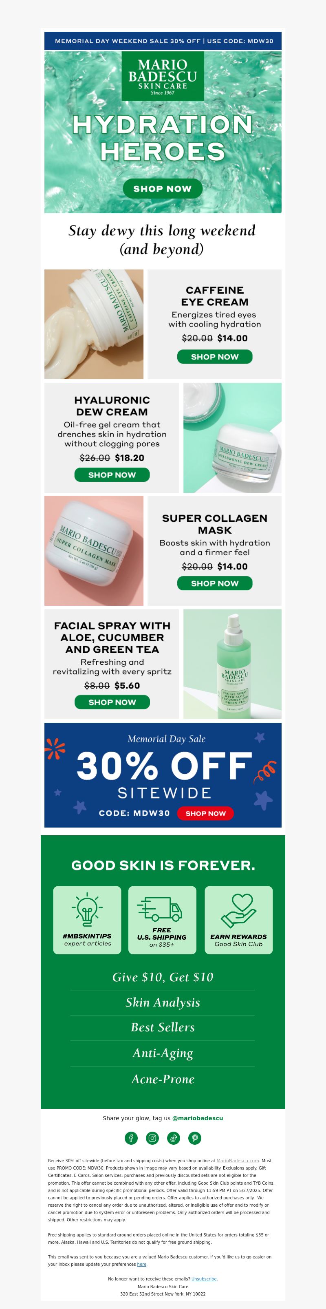Click red Shop Now in 30% off banner
The height and width of the screenshot is (1309, 326).
[x=206, y=813]
